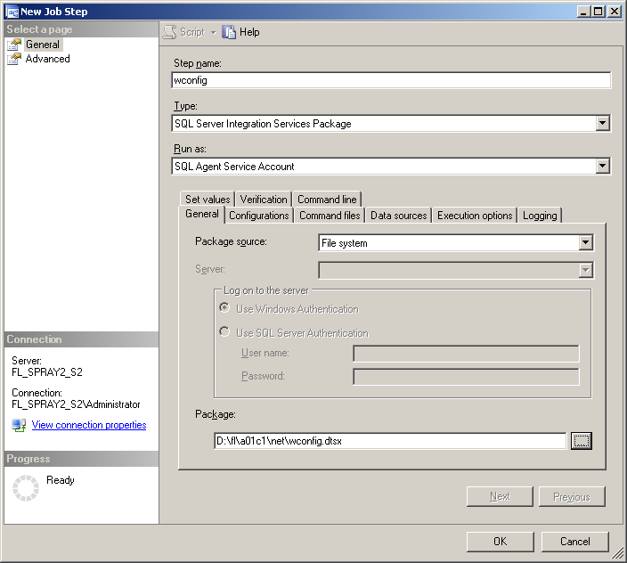This screenshot has height=563, width=627.
Task: Click into the Step name field
Action: tap(391, 80)
